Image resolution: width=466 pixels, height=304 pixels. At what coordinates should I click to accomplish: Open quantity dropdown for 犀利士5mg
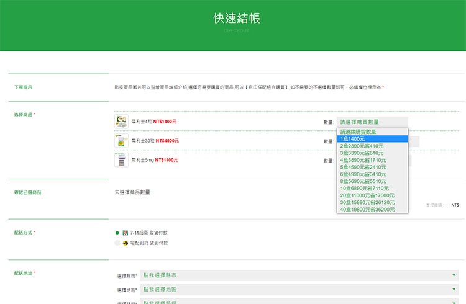coord(410,161)
